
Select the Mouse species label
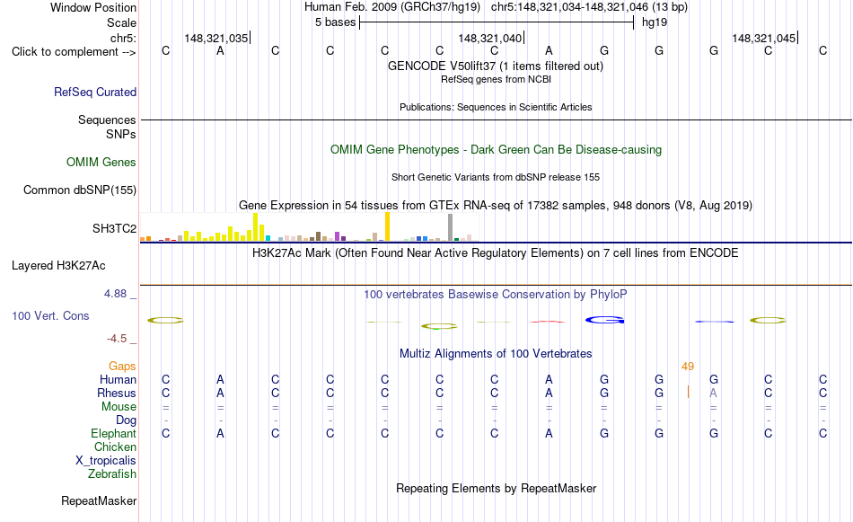tap(119, 407)
